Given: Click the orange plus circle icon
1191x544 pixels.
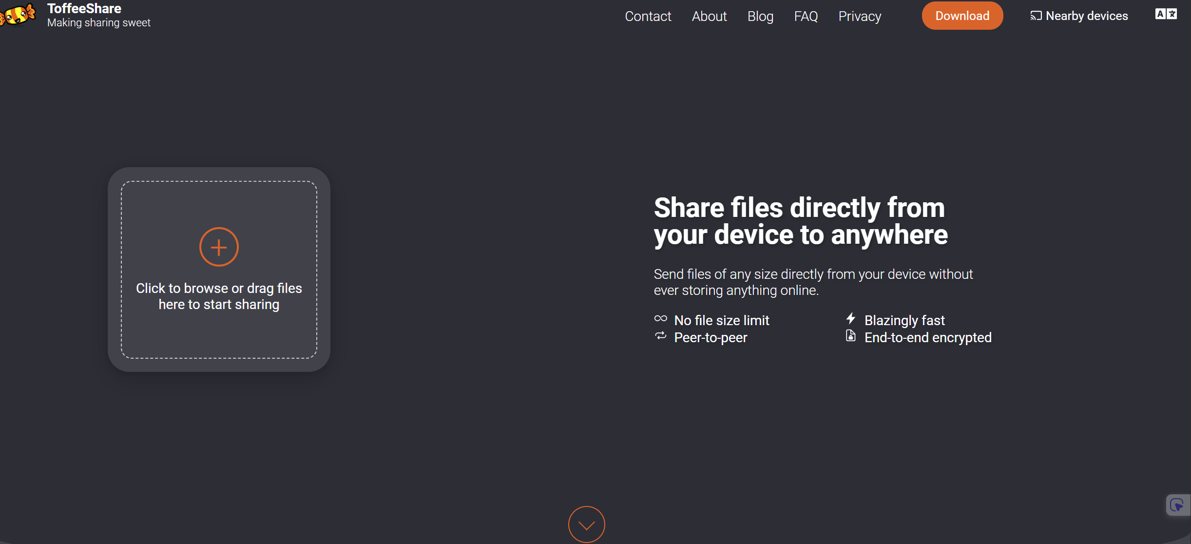Looking at the screenshot, I should click(x=219, y=247).
